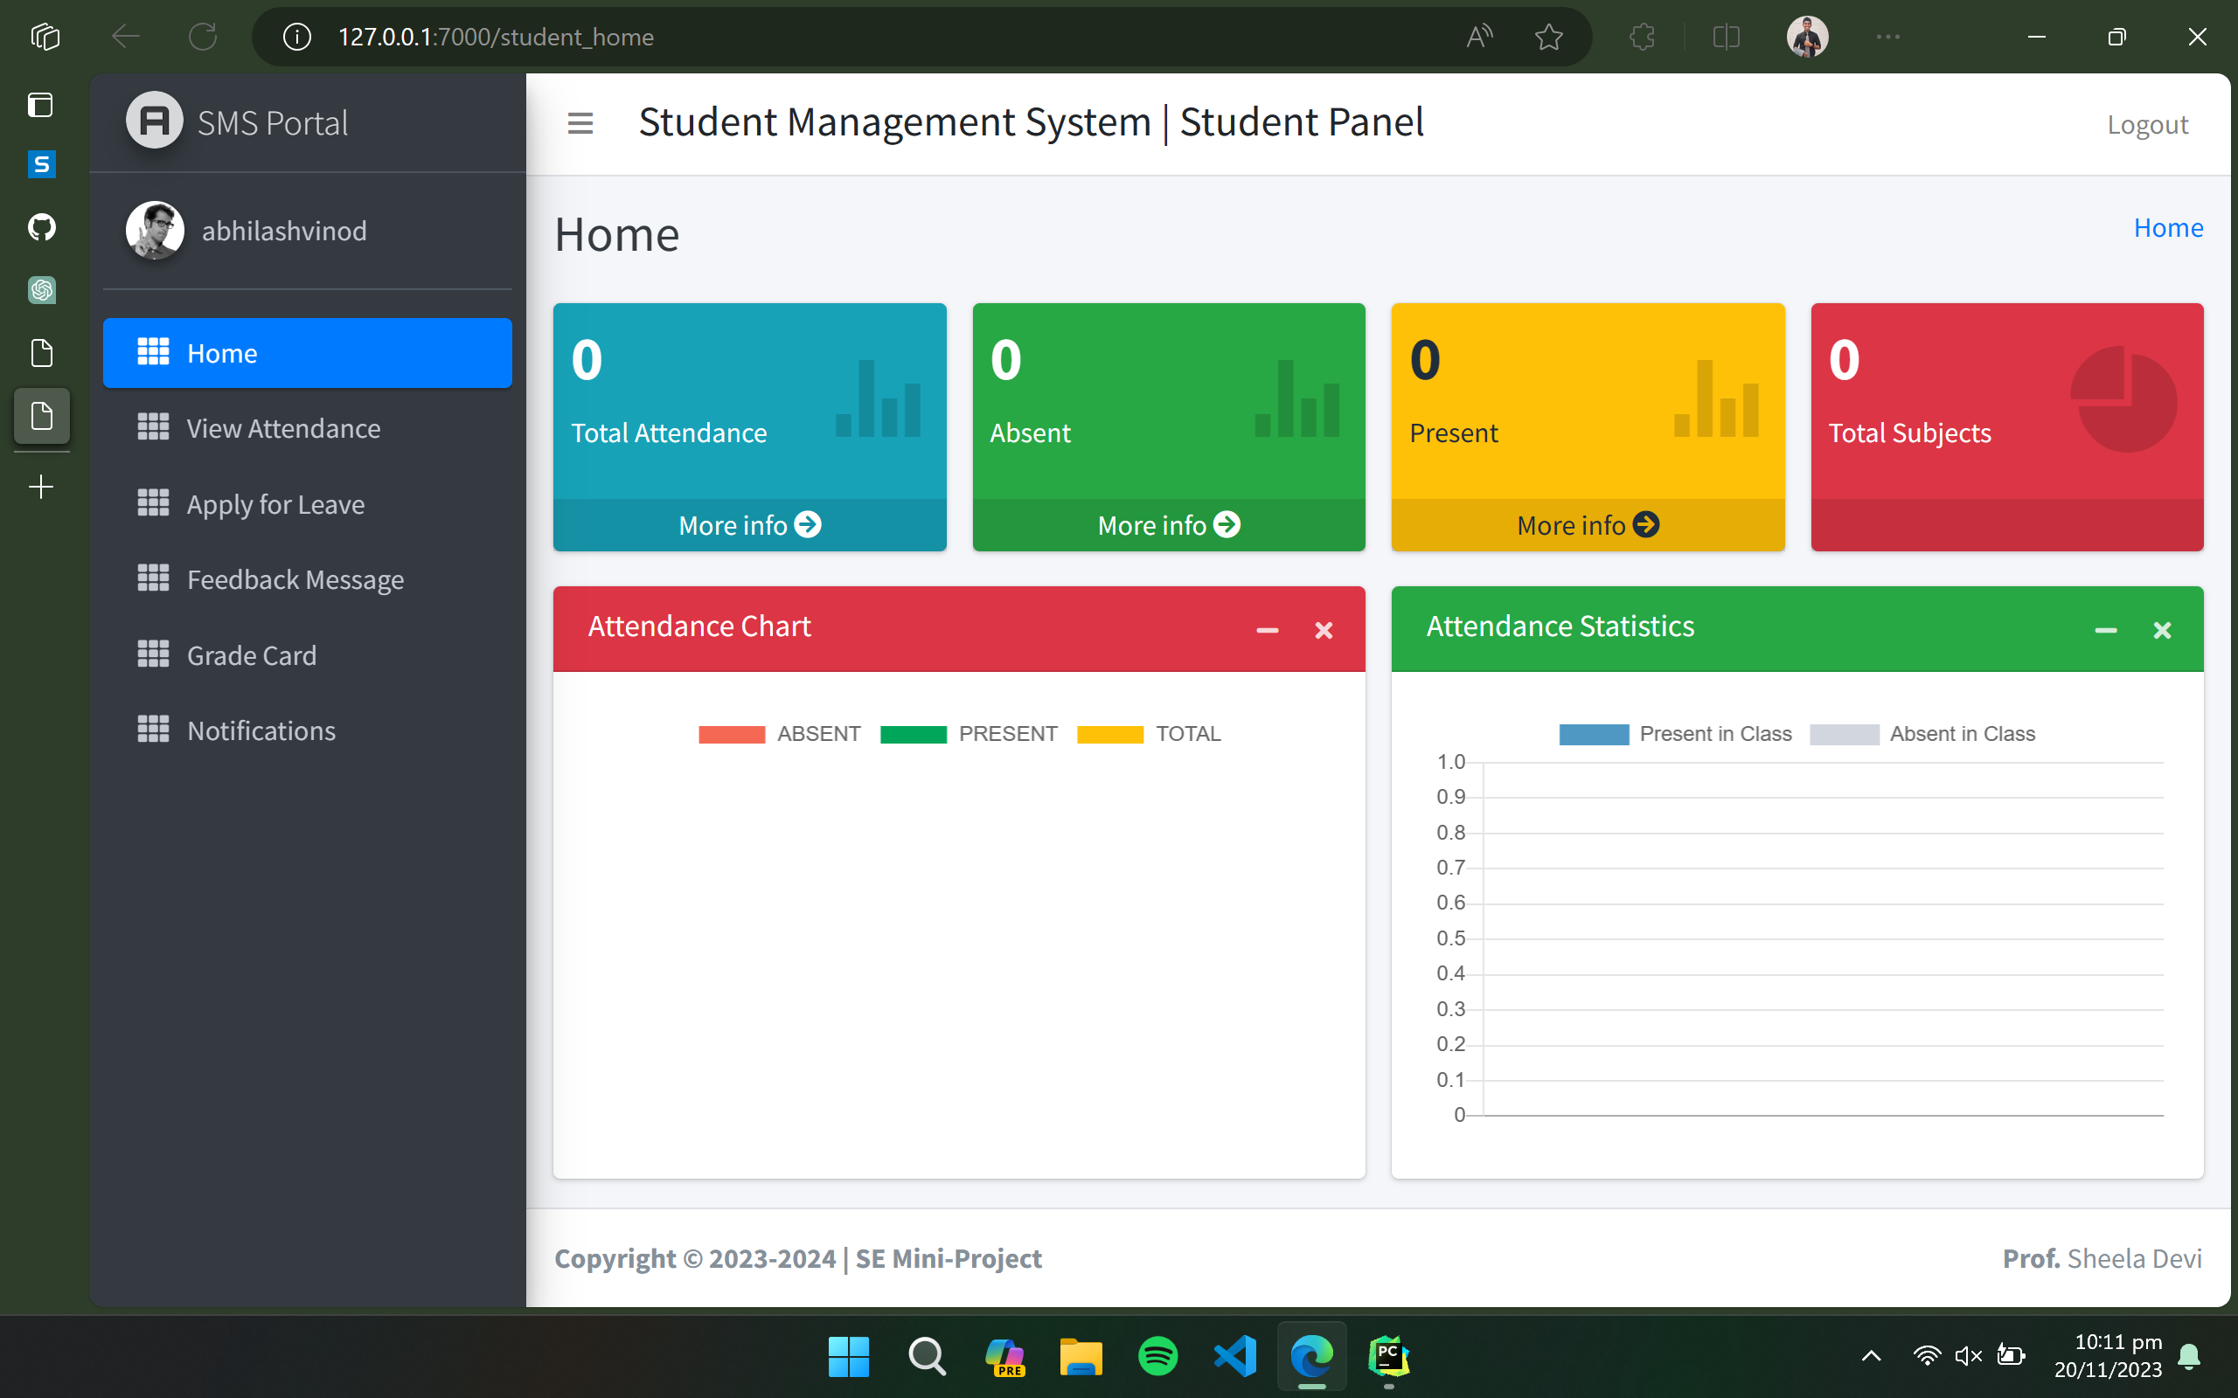Click More info on the Absent card
2238x1398 pixels.
1168,524
